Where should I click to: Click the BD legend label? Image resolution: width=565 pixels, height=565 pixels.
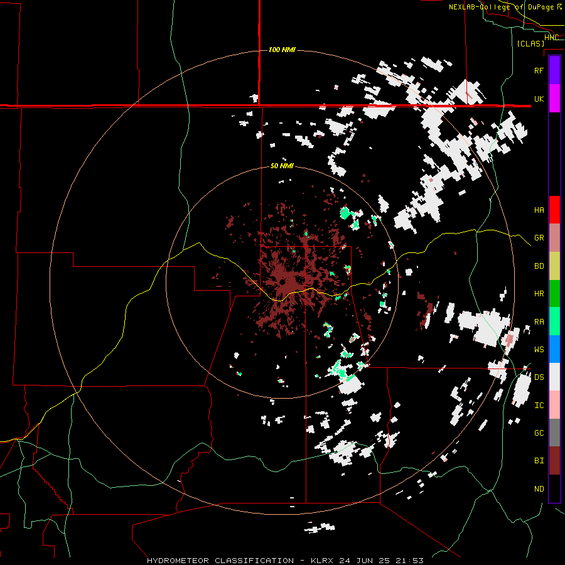coord(539,266)
